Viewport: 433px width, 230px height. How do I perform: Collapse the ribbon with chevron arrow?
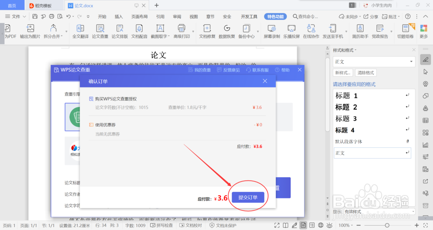(426, 16)
